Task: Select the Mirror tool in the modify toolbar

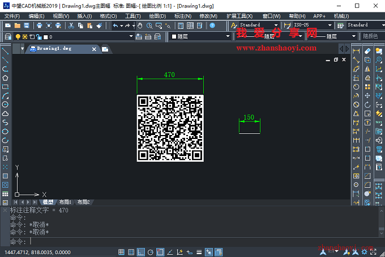Action: [x=367, y=69]
